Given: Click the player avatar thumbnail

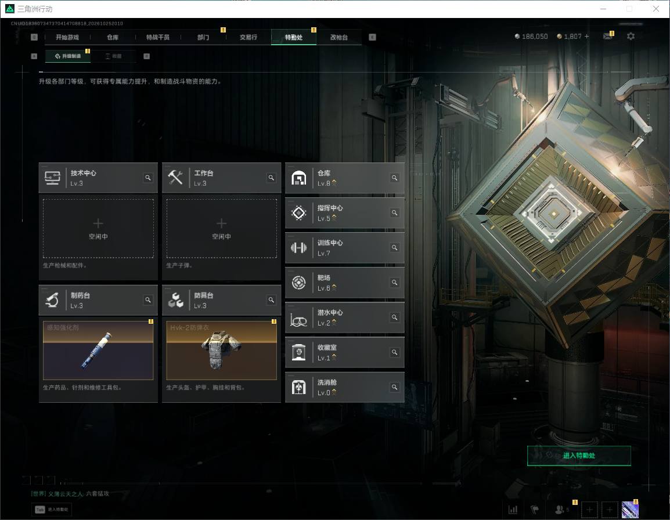Looking at the screenshot, I should [630, 510].
